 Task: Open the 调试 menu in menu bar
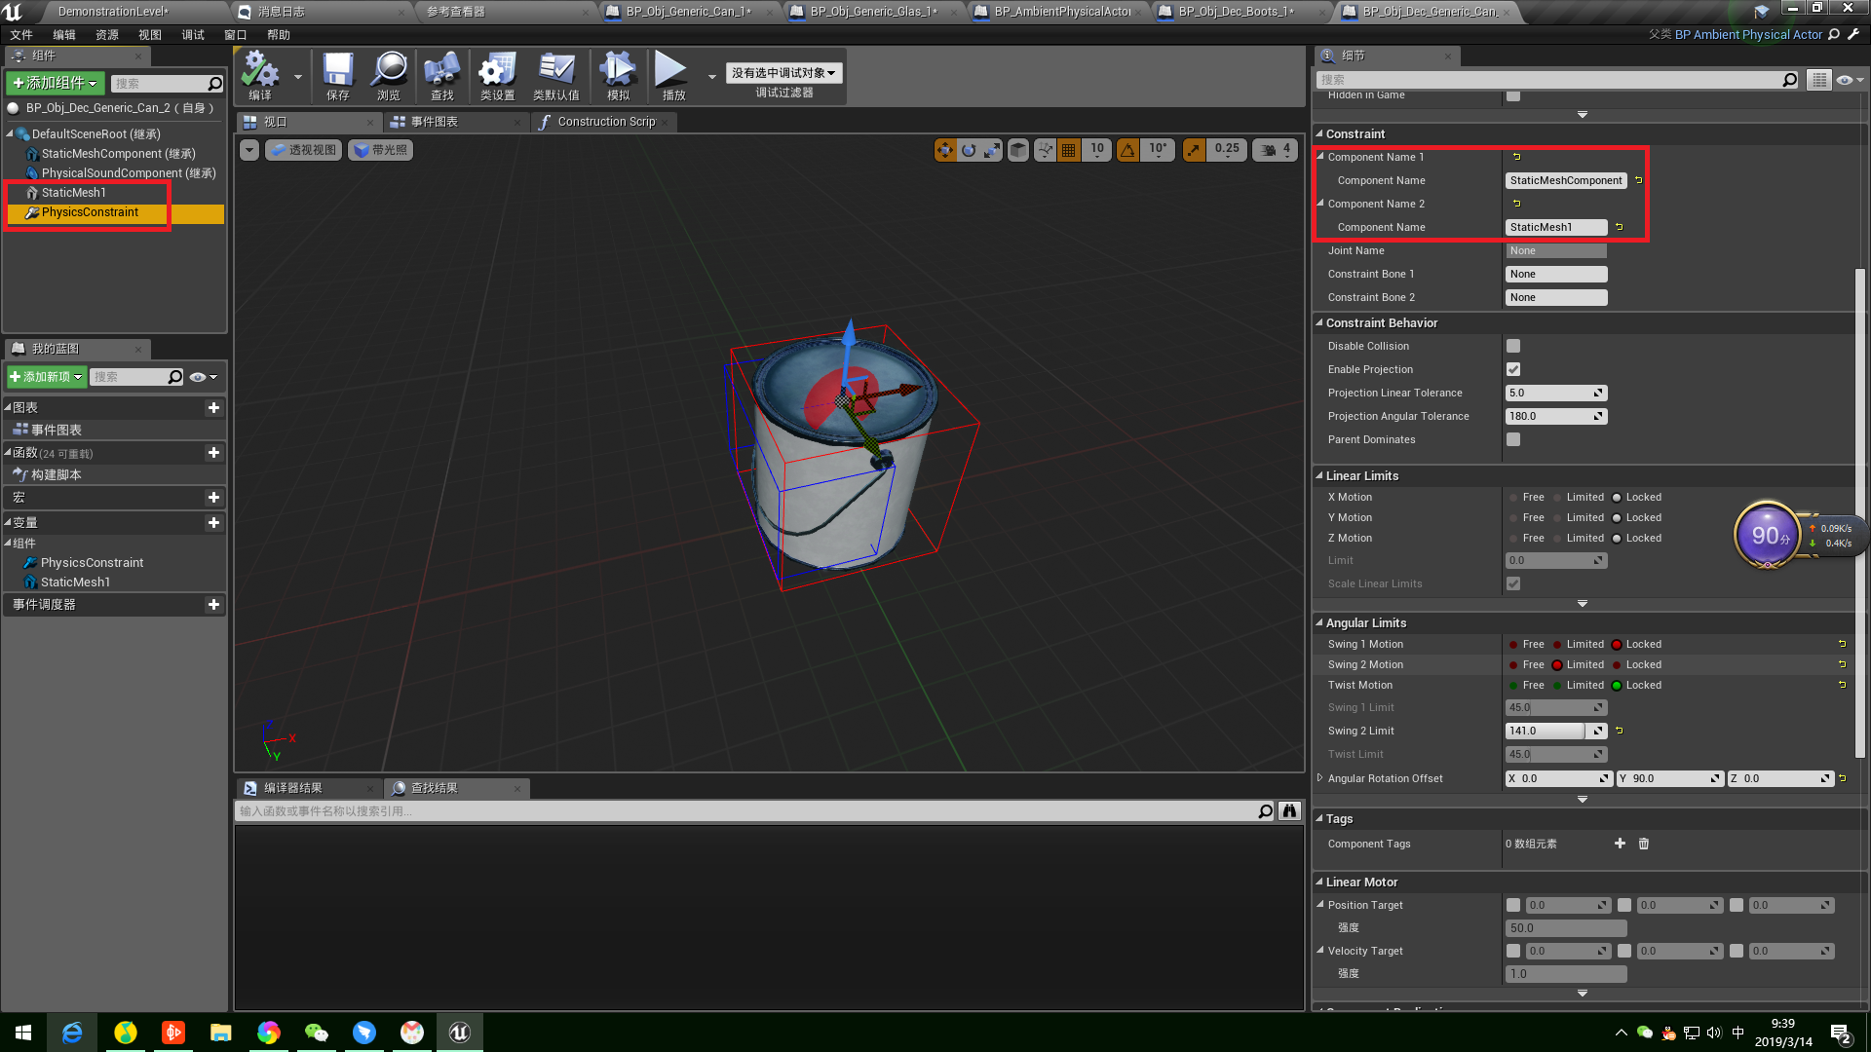(x=193, y=35)
